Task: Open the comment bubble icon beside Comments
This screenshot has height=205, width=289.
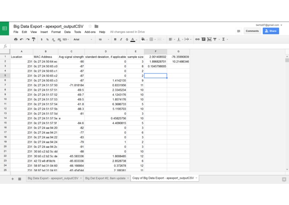Action: (239, 31)
